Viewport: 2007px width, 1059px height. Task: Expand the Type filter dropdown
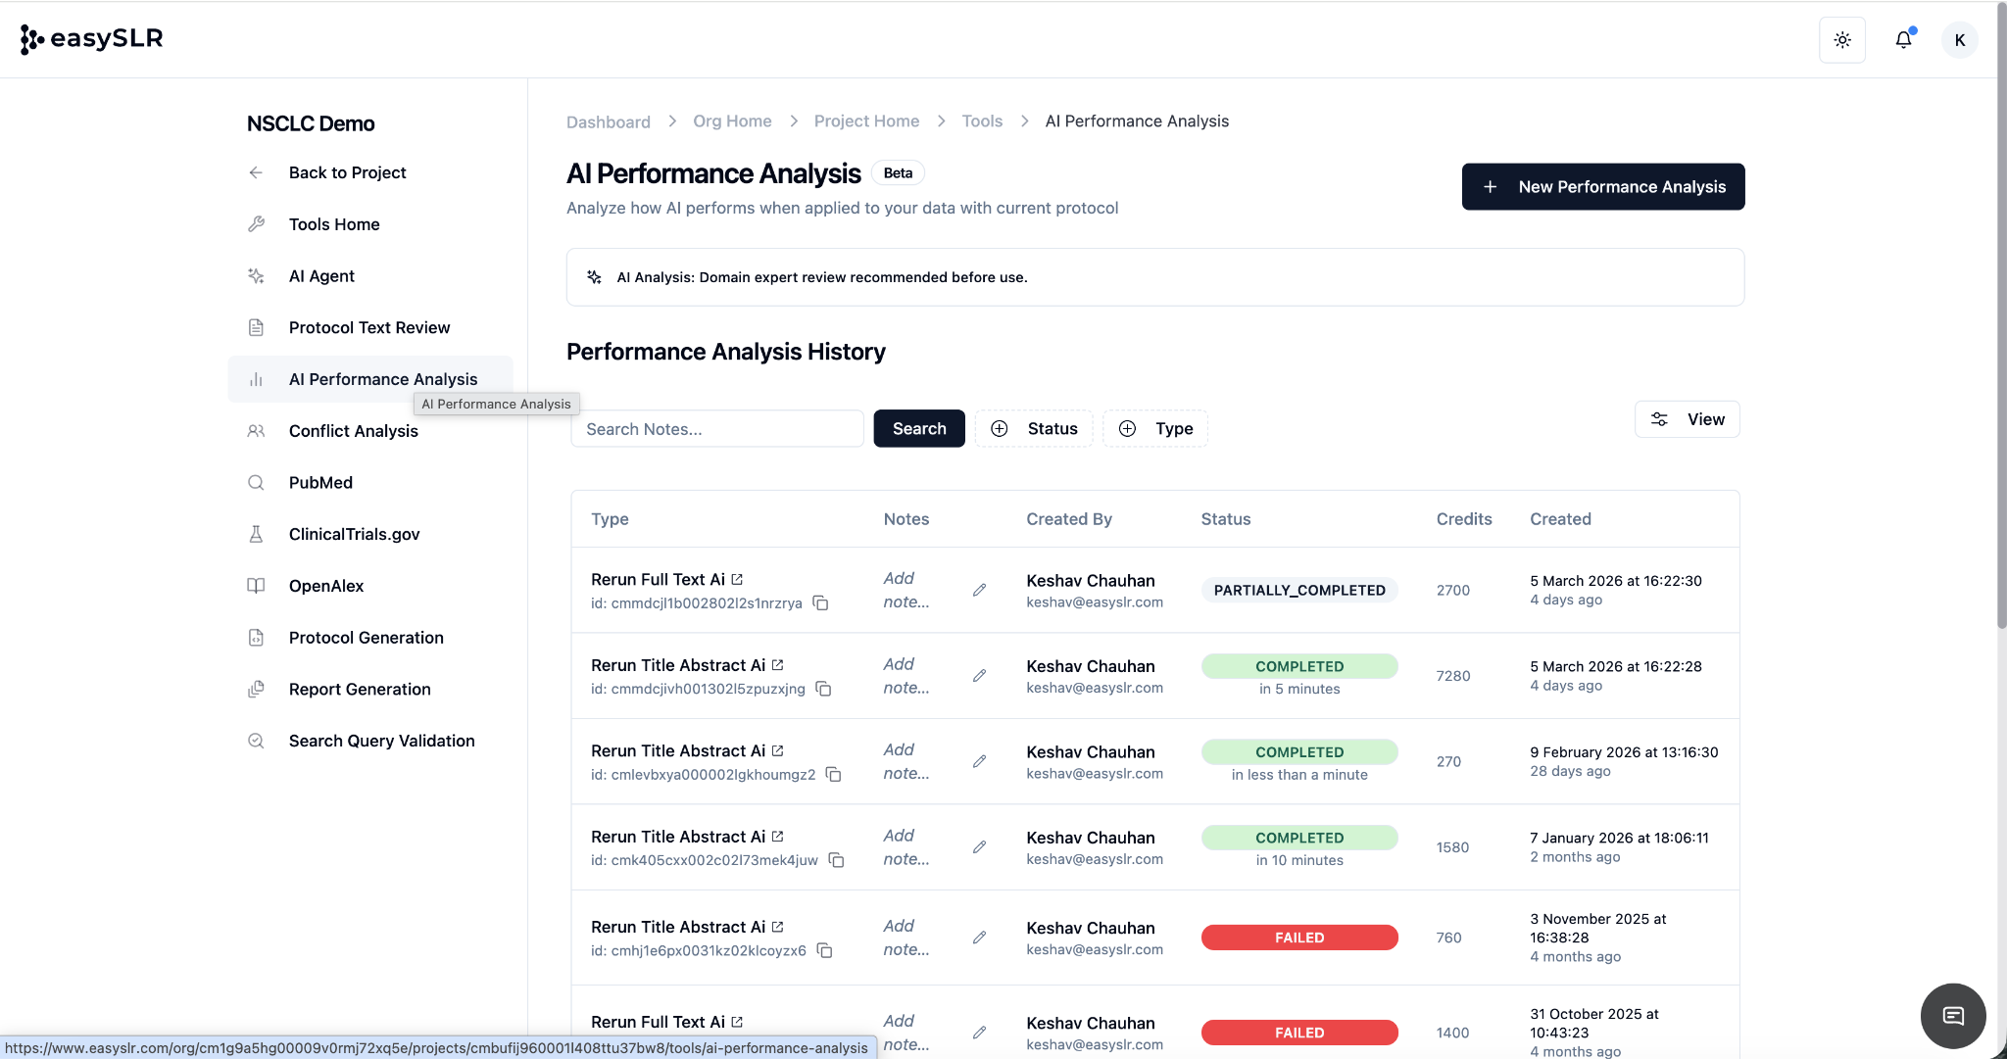pyautogui.click(x=1155, y=428)
